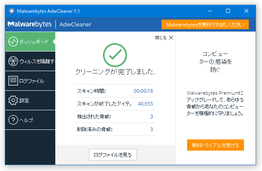
Task: Click the クリーニングが完了しました message
Action: click(x=115, y=72)
